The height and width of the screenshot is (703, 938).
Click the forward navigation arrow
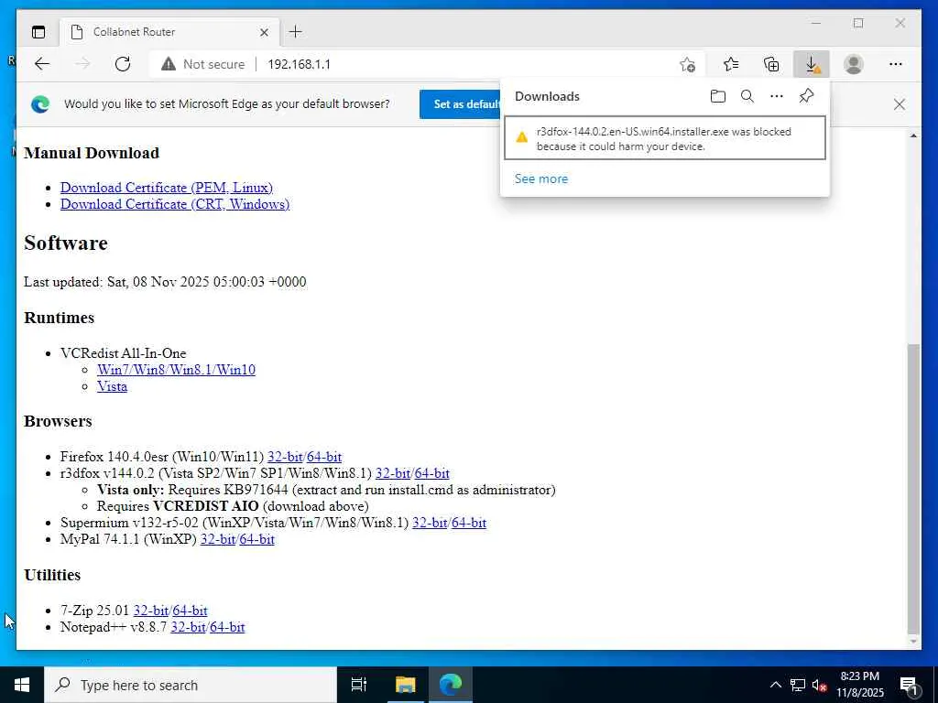(82, 64)
